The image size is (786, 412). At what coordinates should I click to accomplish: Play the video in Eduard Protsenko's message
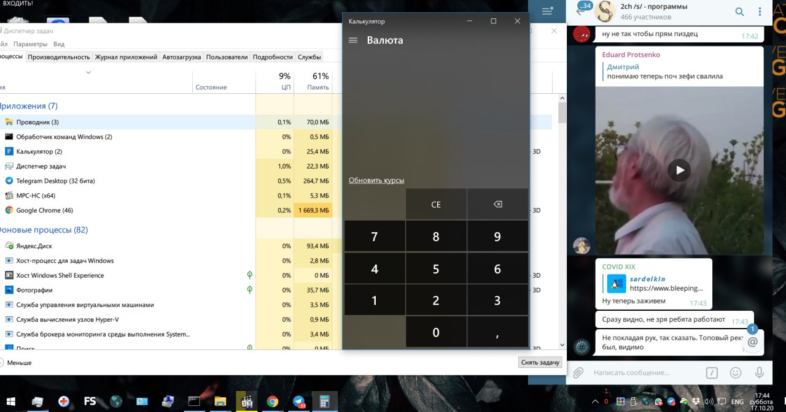(x=679, y=170)
